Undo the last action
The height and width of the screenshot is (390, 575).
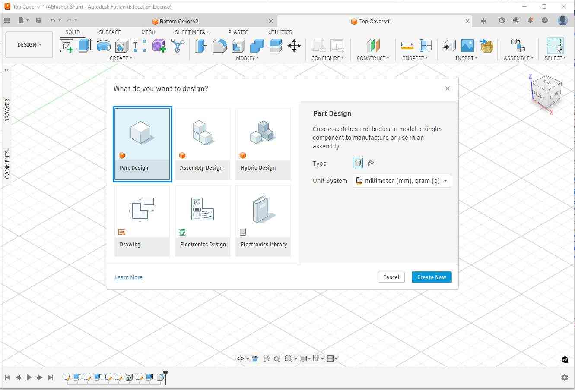(53, 20)
